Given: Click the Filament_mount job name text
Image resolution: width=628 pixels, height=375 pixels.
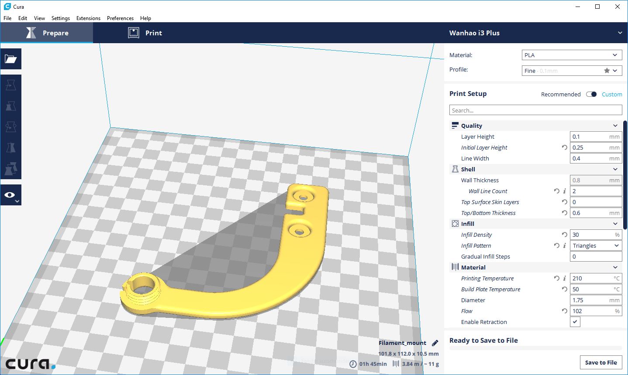Looking at the screenshot, I should pos(402,343).
